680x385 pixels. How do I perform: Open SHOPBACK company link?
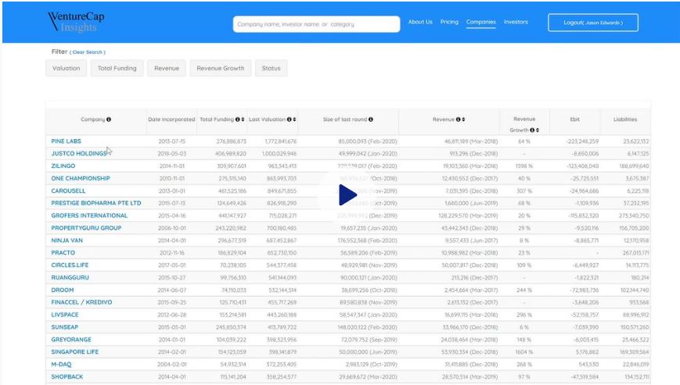67,376
